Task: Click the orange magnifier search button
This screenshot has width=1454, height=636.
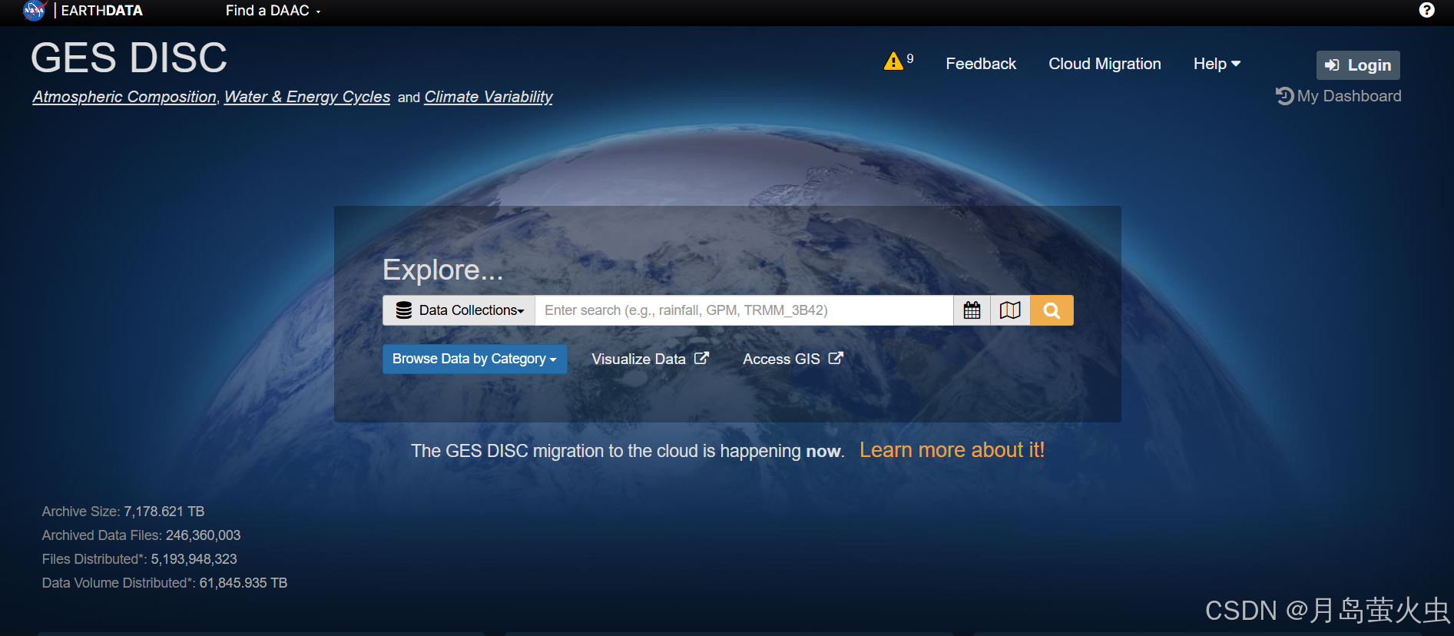Action: tap(1052, 310)
